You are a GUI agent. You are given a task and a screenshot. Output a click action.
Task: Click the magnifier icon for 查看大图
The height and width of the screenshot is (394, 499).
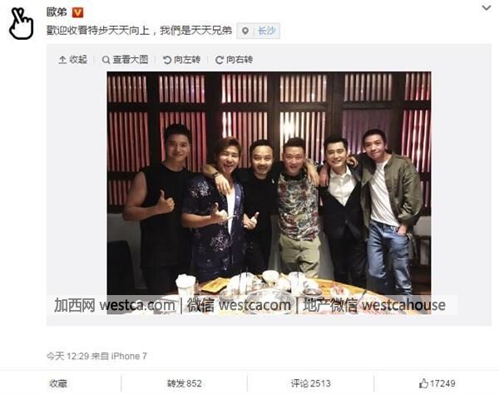(x=106, y=60)
